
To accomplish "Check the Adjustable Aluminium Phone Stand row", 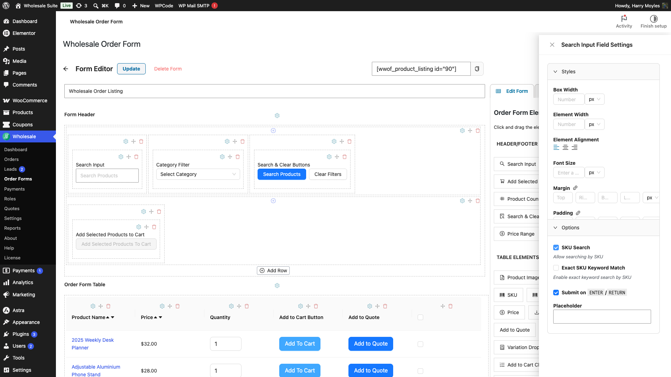I will coord(420,371).
